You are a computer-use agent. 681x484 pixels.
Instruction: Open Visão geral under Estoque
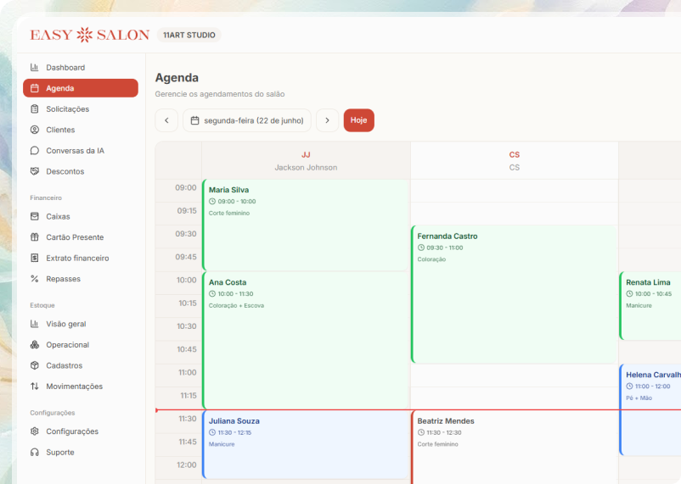point(81,324)
